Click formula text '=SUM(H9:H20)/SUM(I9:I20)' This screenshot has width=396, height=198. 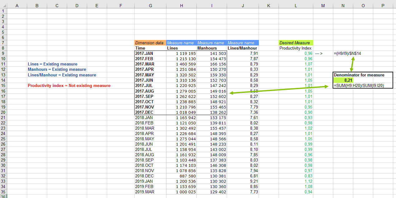coord(359,85)
